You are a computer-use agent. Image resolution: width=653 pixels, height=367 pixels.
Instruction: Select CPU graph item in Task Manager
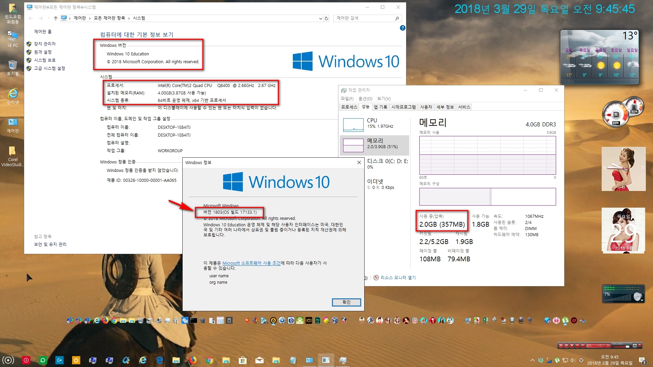[374, 124]
